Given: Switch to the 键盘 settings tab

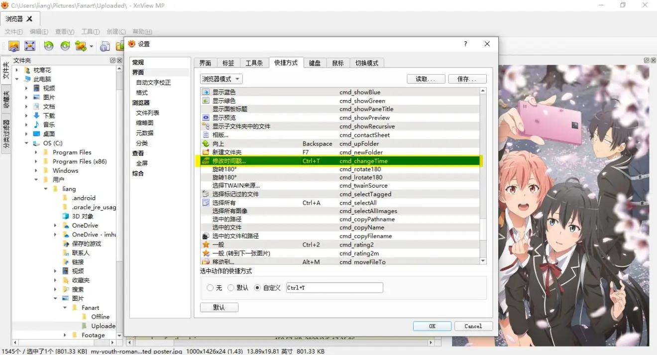Looking at the screenshot, I should pos(315,63).
